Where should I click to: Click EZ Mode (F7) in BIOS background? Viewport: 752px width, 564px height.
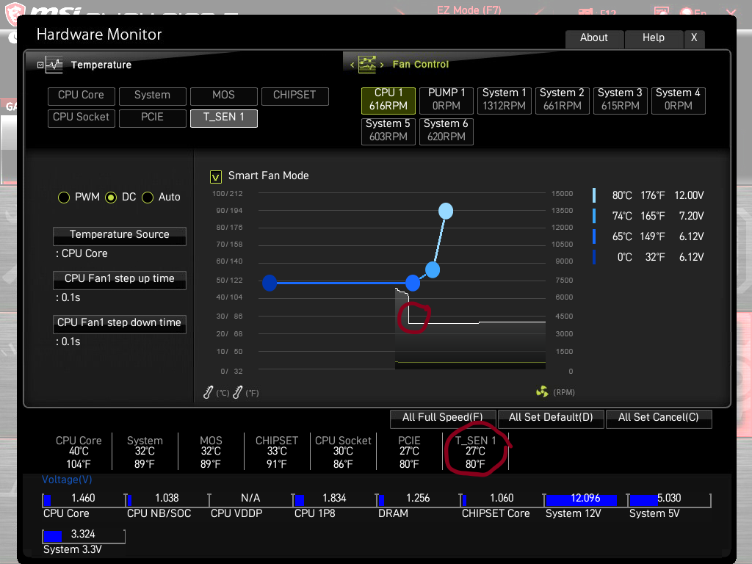tap(469, 10)
